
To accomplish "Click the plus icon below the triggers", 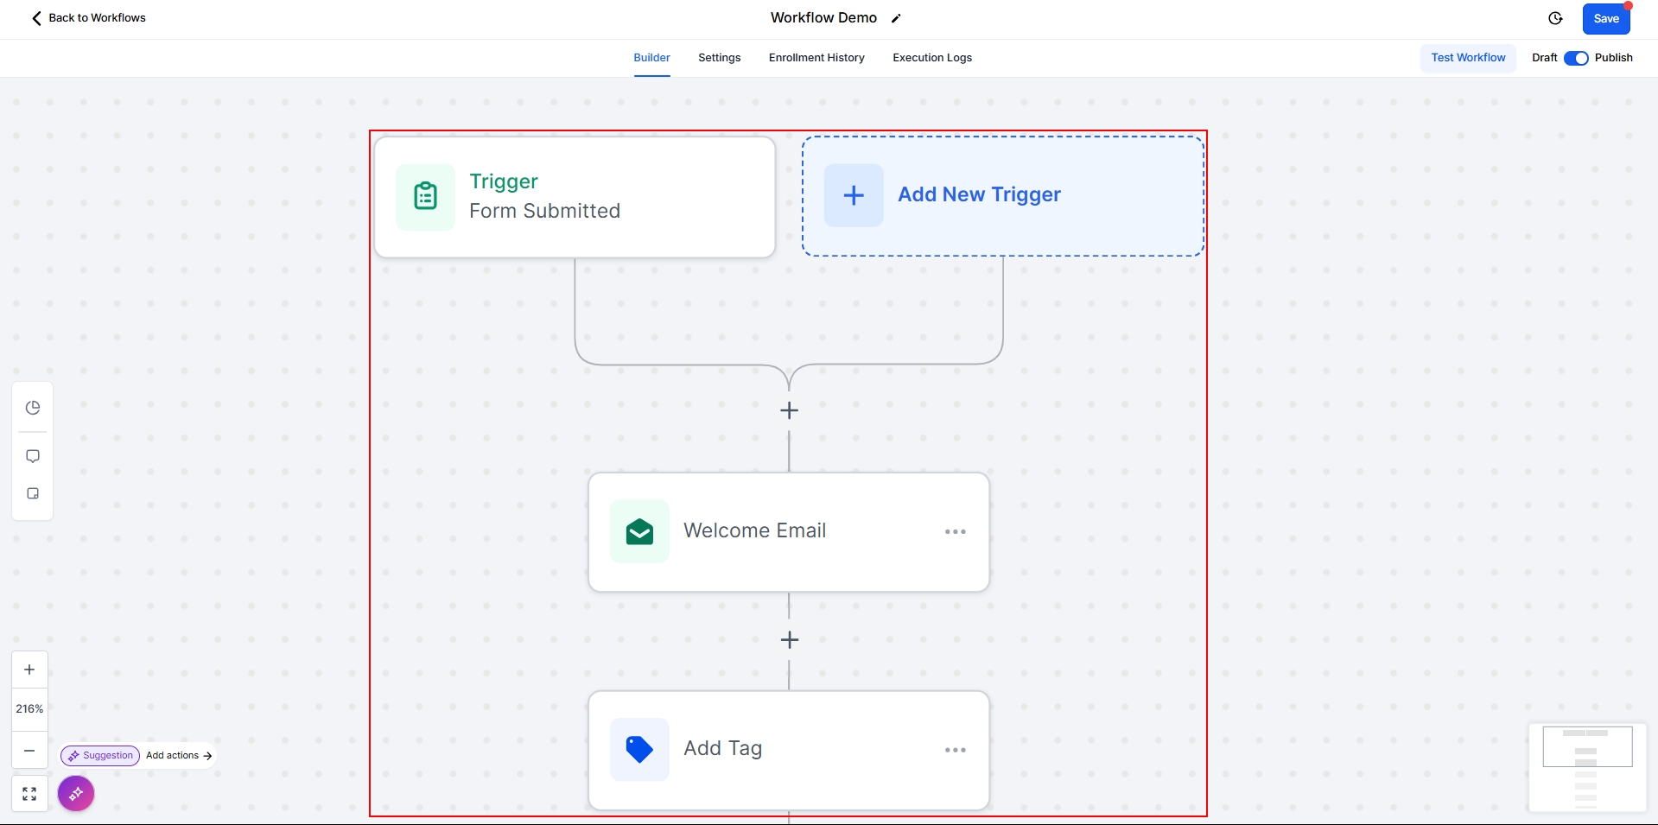I will click(789, 410).
